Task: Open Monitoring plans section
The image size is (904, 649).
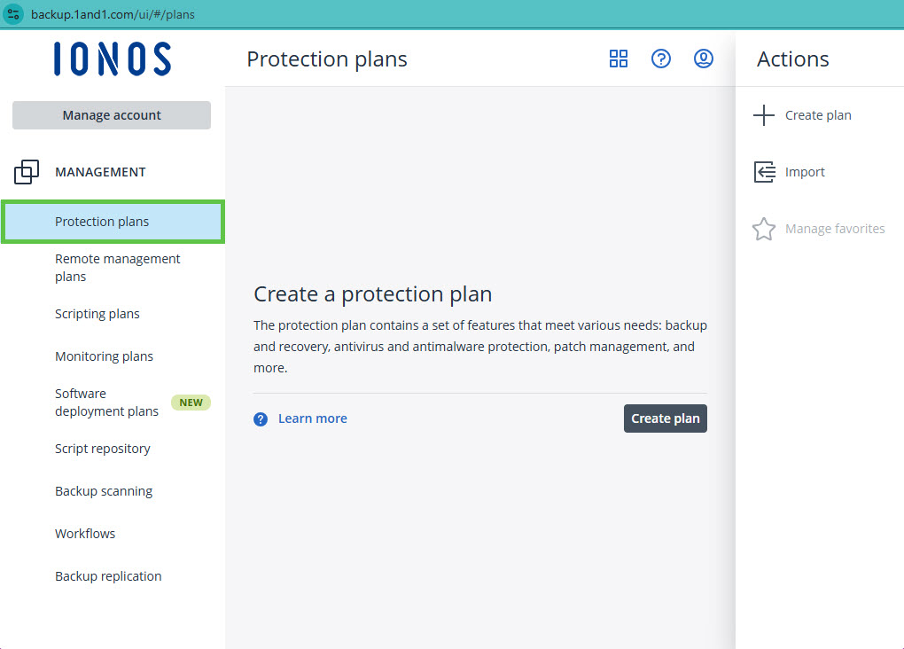Action: point(104,356)
